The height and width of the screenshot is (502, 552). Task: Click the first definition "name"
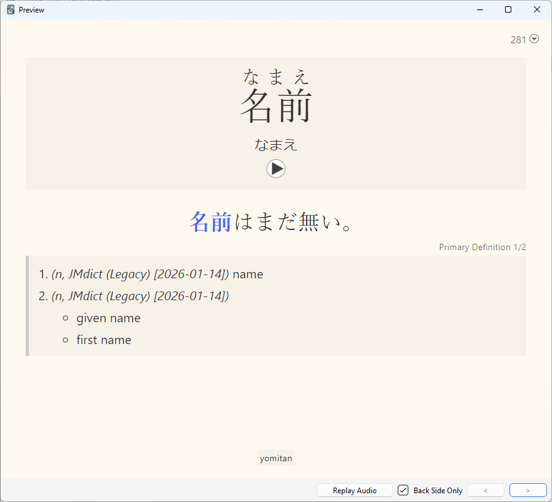coord(248,275)
